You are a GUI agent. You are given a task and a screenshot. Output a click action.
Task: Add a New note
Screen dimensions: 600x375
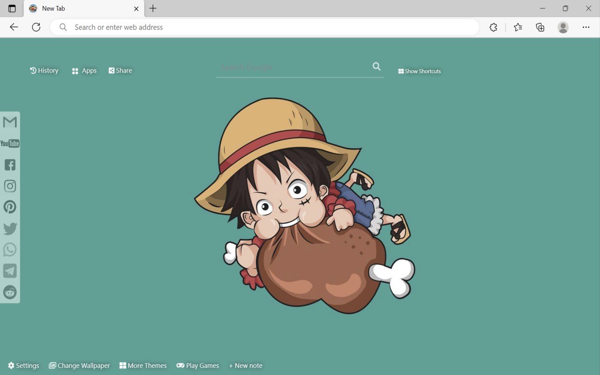(x=246, y=366)
